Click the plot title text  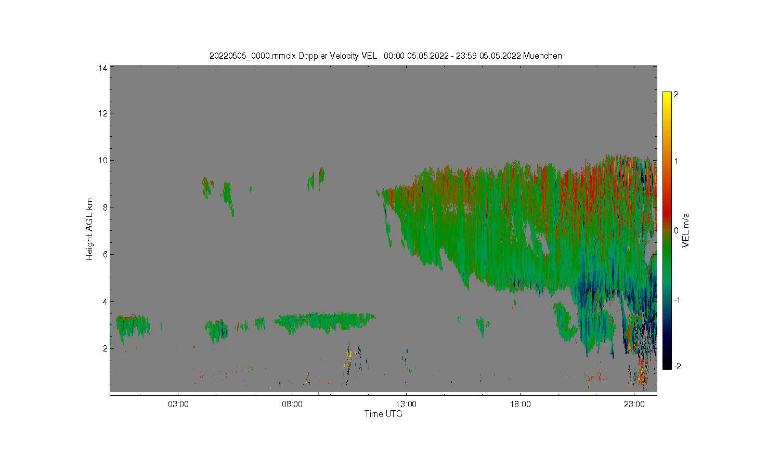(x=385, y=56)
